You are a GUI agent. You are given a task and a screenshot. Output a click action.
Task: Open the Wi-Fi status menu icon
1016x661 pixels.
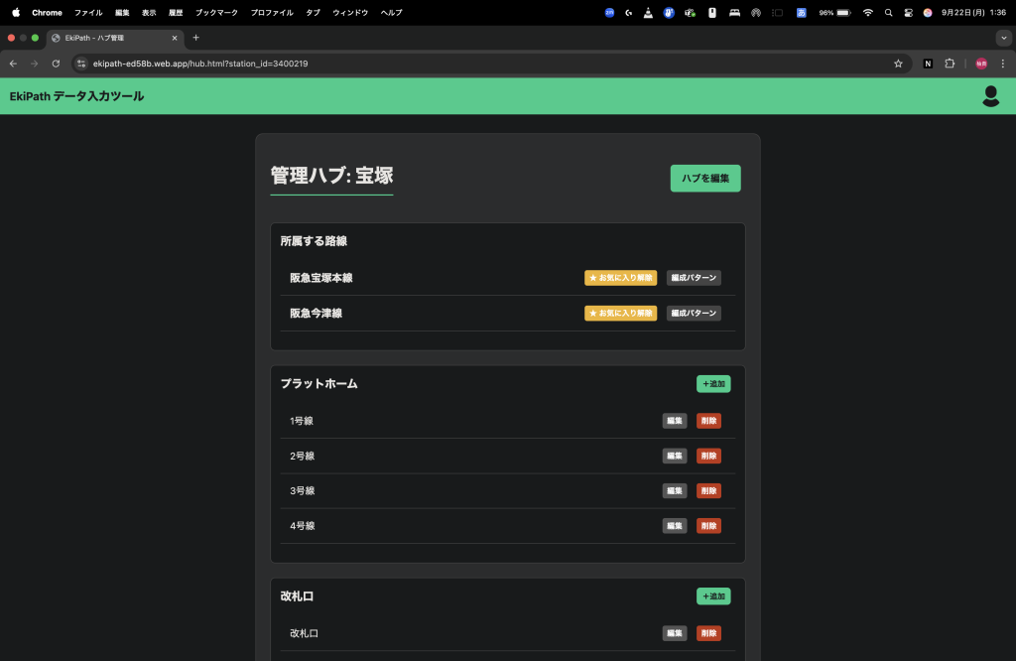click(x=868, y=13)
